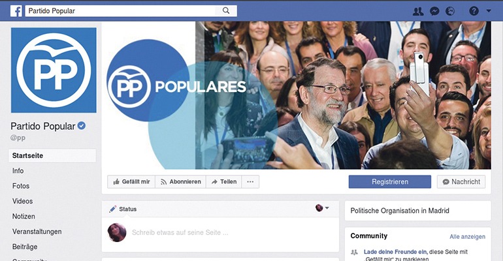This screenshot has height=261, width=503.
Task: Click the verified badge next to Partido Popular
Action: (82, 126)
